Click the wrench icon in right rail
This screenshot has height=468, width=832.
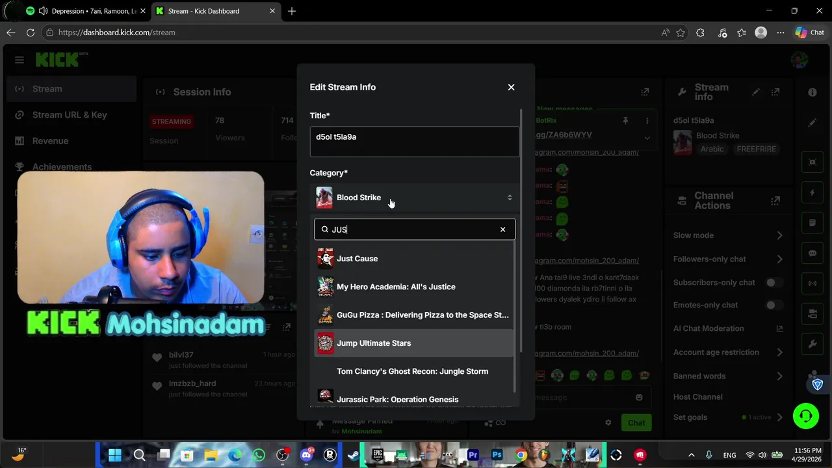[x=812, y=344]
